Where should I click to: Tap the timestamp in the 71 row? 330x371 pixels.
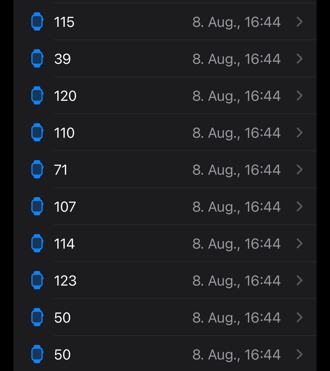click(236, 170)
